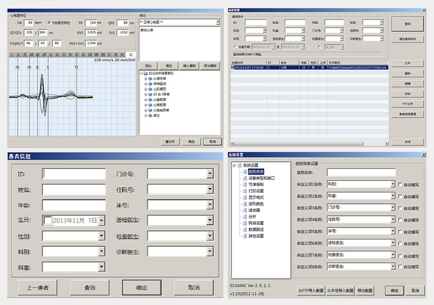The width and height of the screenshot is (434, 305).
Task: Click the 波形颜色 page icon in settings tree
Action: tap(245, 204)
